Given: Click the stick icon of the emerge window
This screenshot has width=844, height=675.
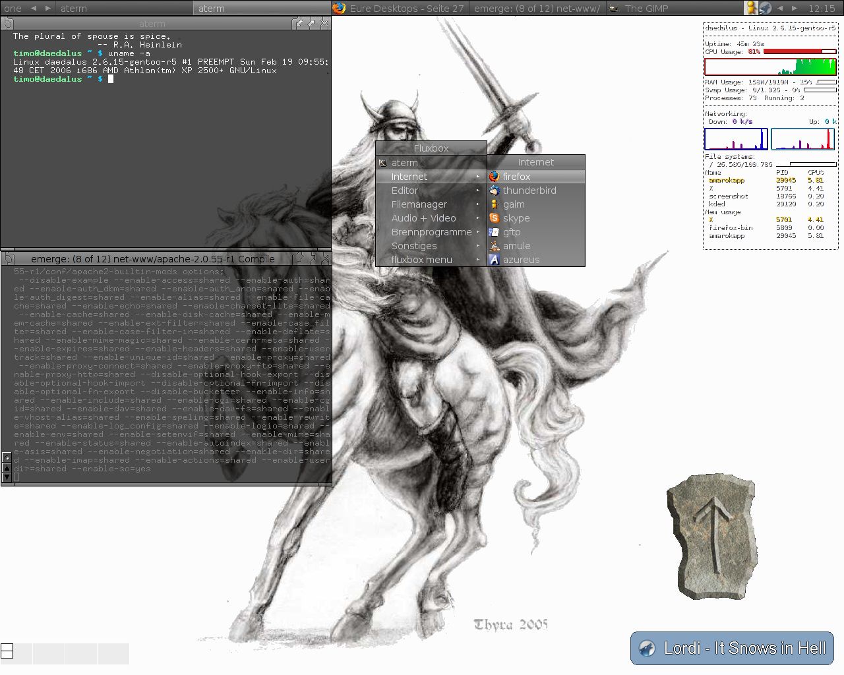Looking at the screenshot, I should (x=8, y=258).
